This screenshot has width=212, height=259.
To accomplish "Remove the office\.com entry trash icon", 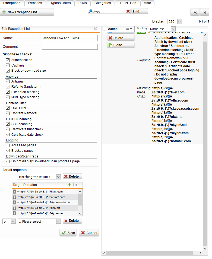I will tap(15, 197).
